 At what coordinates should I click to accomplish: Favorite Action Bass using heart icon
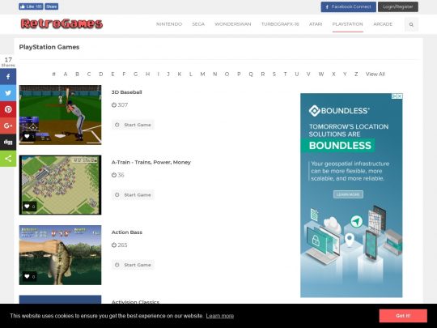click(27, 276)
